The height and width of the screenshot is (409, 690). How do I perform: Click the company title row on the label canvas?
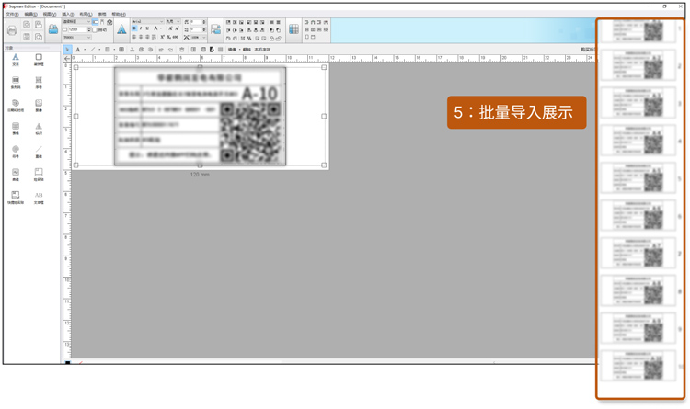pyautogui.click(x=199, y=77)
